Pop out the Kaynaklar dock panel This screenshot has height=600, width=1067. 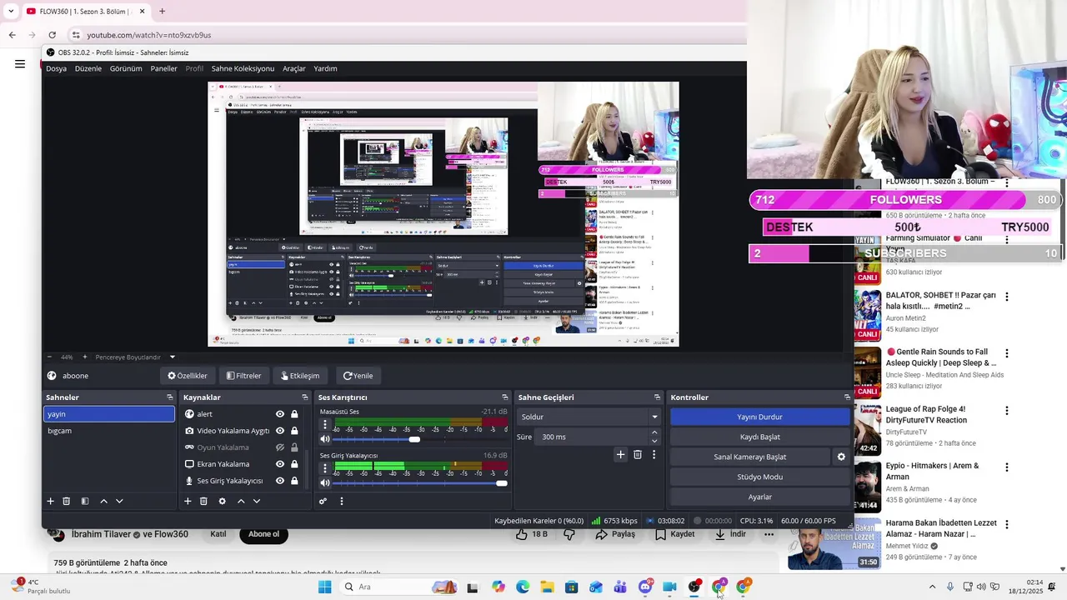click(x=305, y=397)
